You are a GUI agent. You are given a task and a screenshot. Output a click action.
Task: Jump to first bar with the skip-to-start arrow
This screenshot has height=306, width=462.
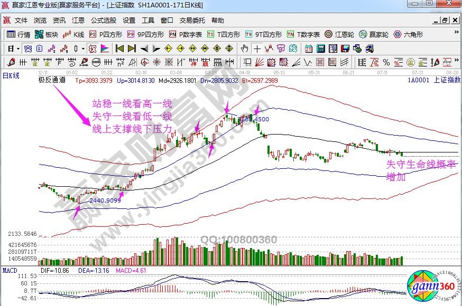click(x=119, y=49)
